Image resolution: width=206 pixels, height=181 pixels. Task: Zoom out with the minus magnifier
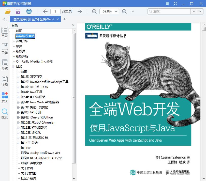coord(94,11)
